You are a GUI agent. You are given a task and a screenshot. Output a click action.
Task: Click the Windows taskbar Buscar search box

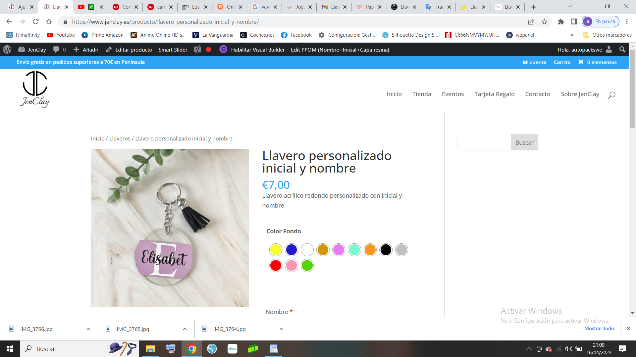point(79,349)
